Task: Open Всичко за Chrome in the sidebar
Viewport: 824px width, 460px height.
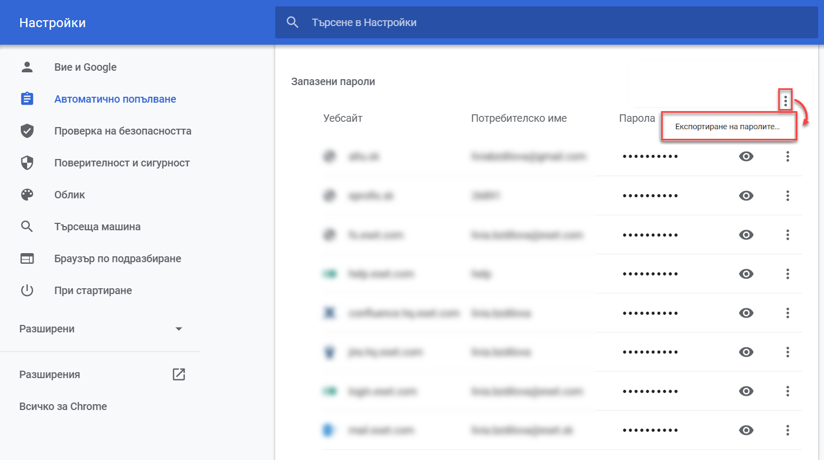Action: tap(63, 406)
